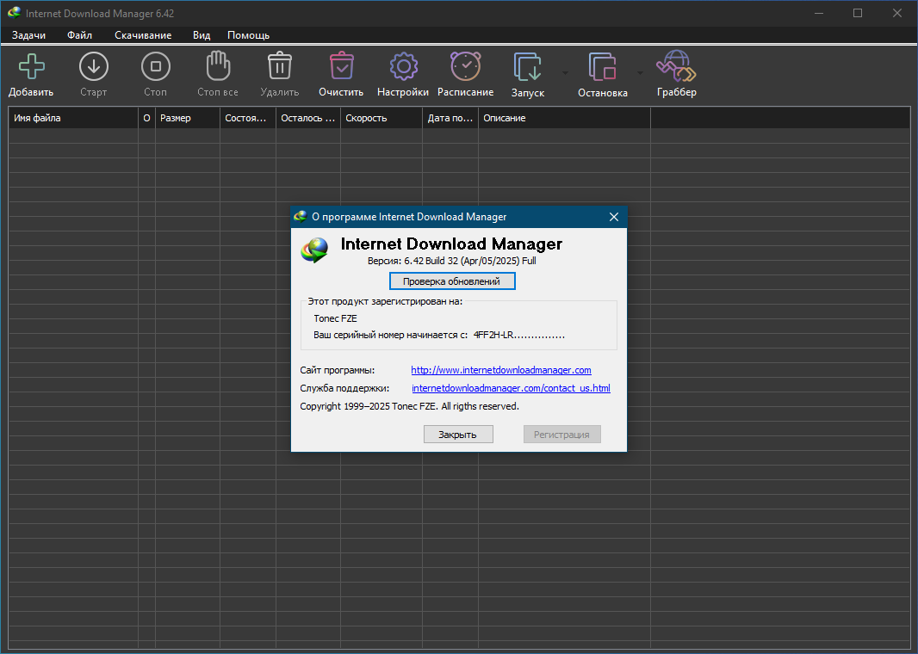Sort list by Имя файла column header
This screenshot has width=918, height=654.
[73, 118]
